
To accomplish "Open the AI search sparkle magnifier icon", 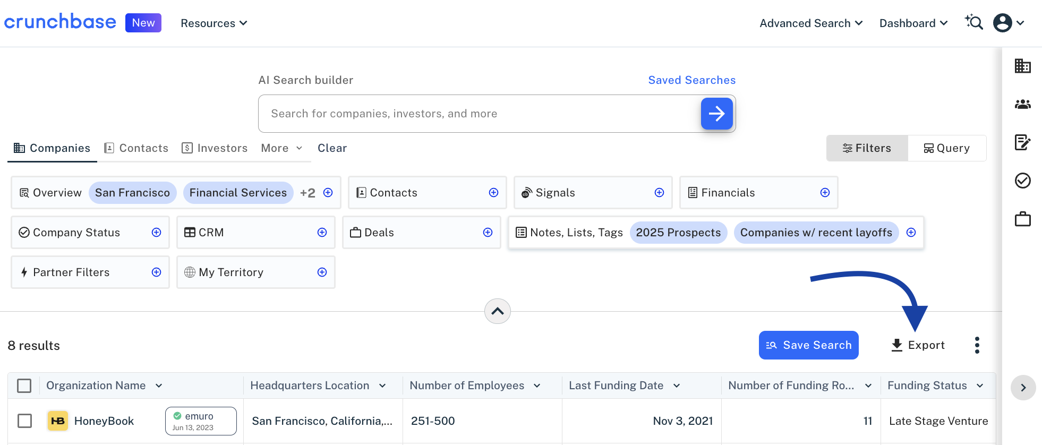I will (974, 23).
